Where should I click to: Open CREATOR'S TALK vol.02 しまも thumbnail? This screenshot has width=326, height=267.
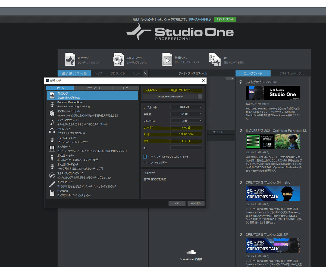pos(273,245)
